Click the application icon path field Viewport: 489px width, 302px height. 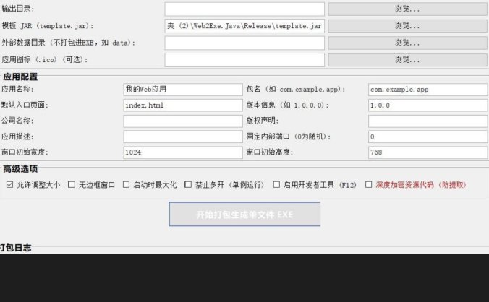click(244, 59)
